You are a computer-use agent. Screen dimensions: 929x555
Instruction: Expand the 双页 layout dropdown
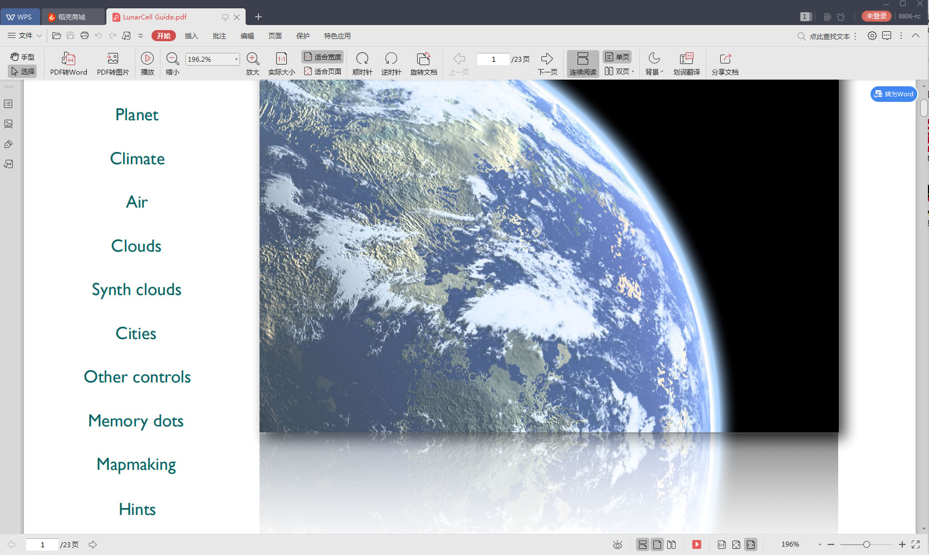pyautogui.click(x=633, y=72)
